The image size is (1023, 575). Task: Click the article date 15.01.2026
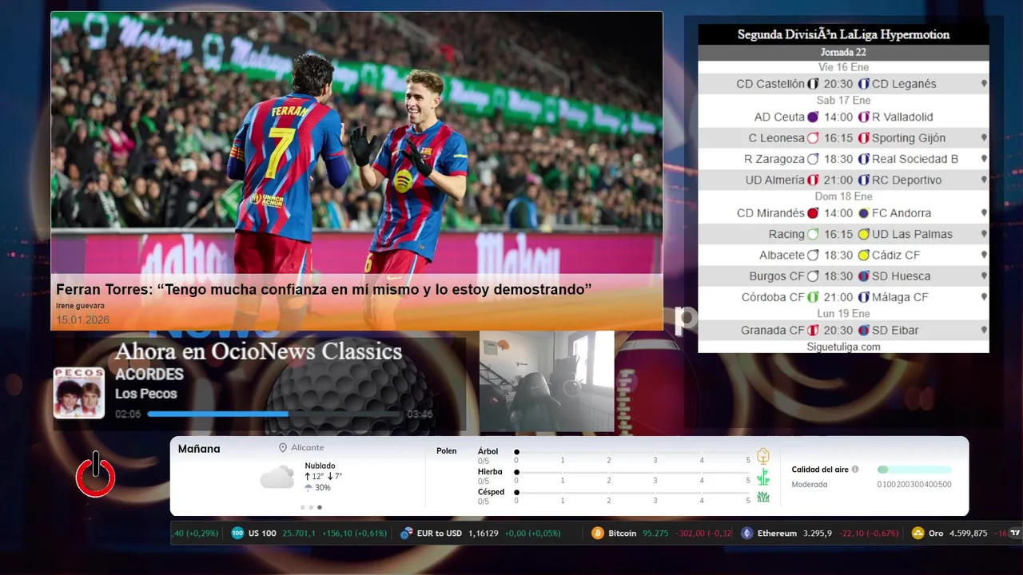[82, 320]
